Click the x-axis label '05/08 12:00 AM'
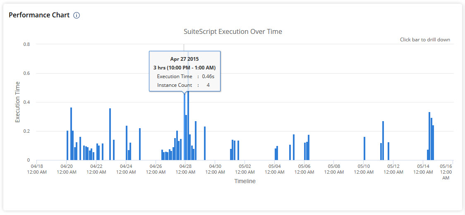Viewport: 465px width, 215px height. click(x=334, y=170)
